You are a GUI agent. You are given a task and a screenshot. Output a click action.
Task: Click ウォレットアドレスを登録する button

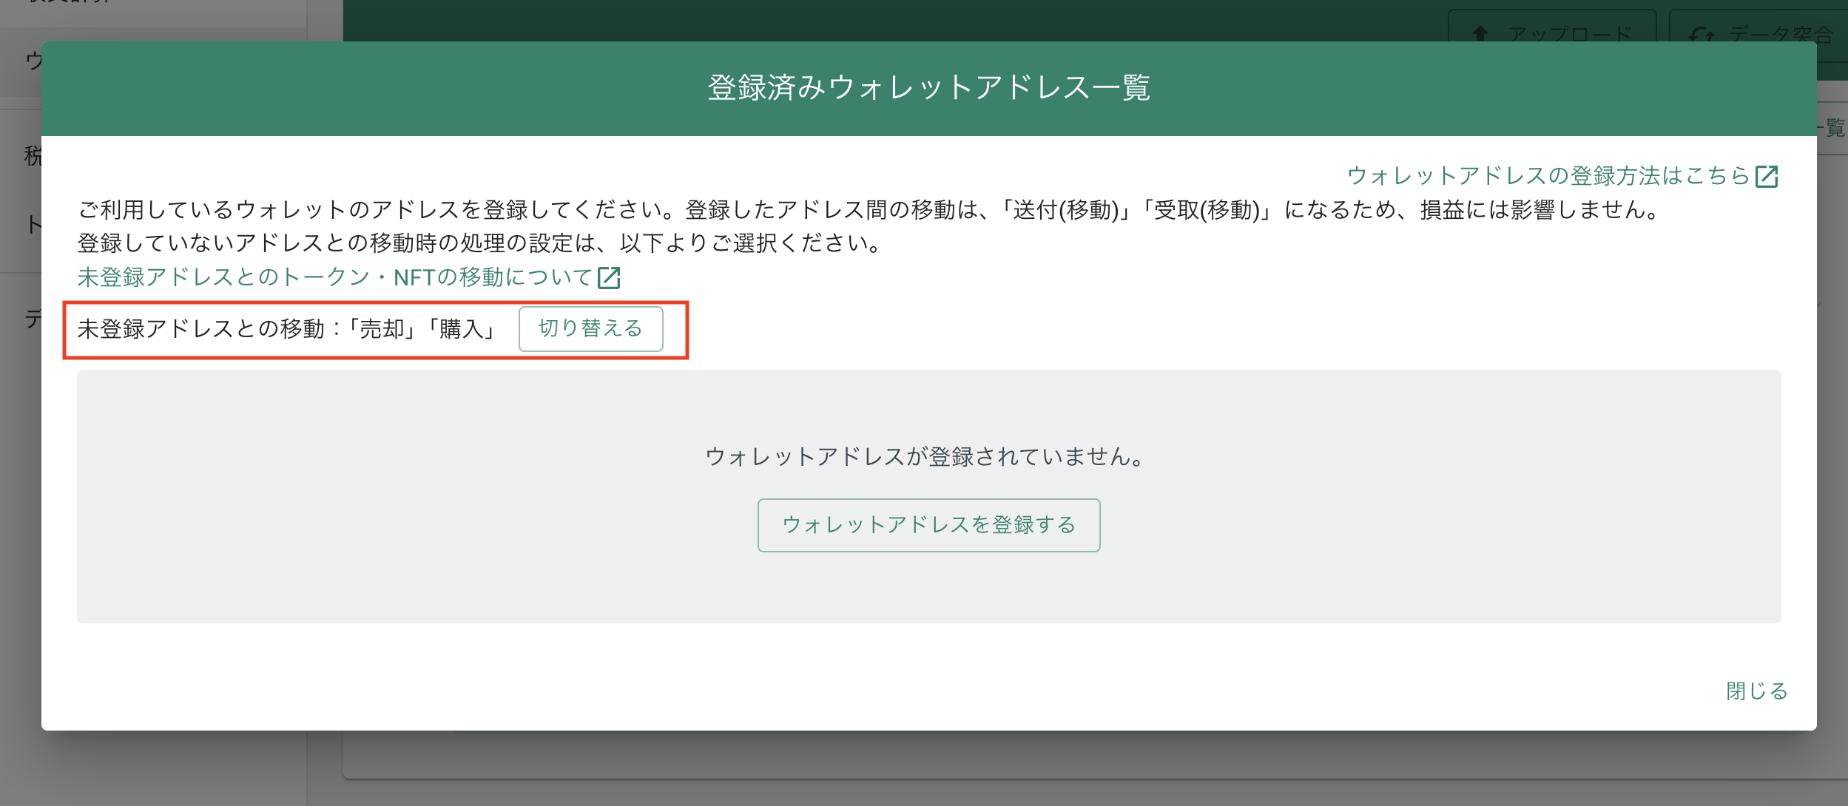(x=928, y=525)
